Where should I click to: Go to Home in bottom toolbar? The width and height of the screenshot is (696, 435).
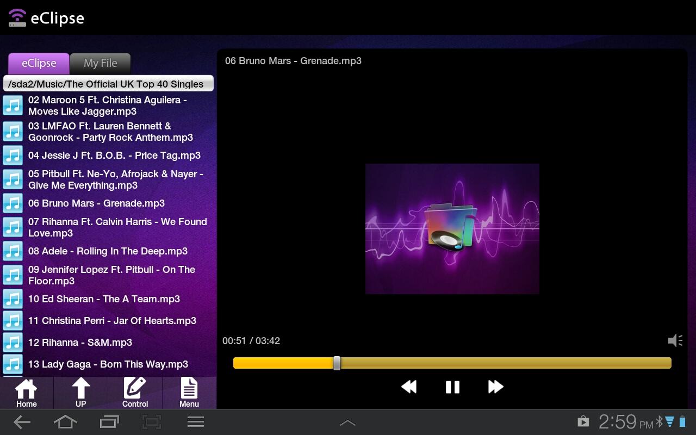pos(26,393)
